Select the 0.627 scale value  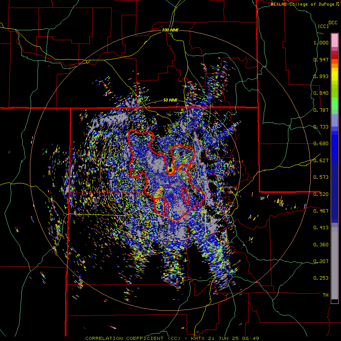click(321, 161)
